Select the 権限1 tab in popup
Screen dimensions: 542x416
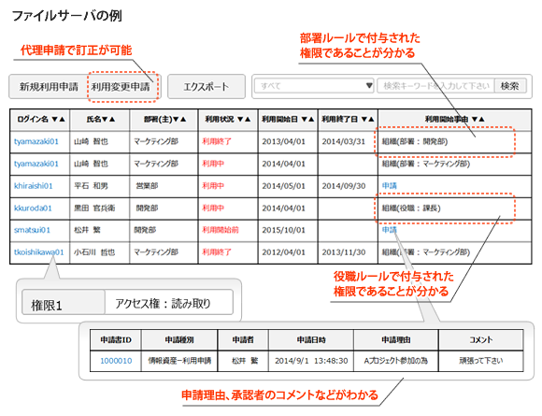pos(64,303)
